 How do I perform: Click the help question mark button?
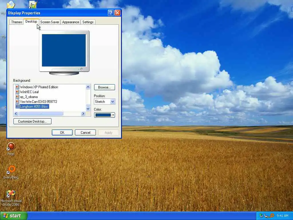[111, 13]
